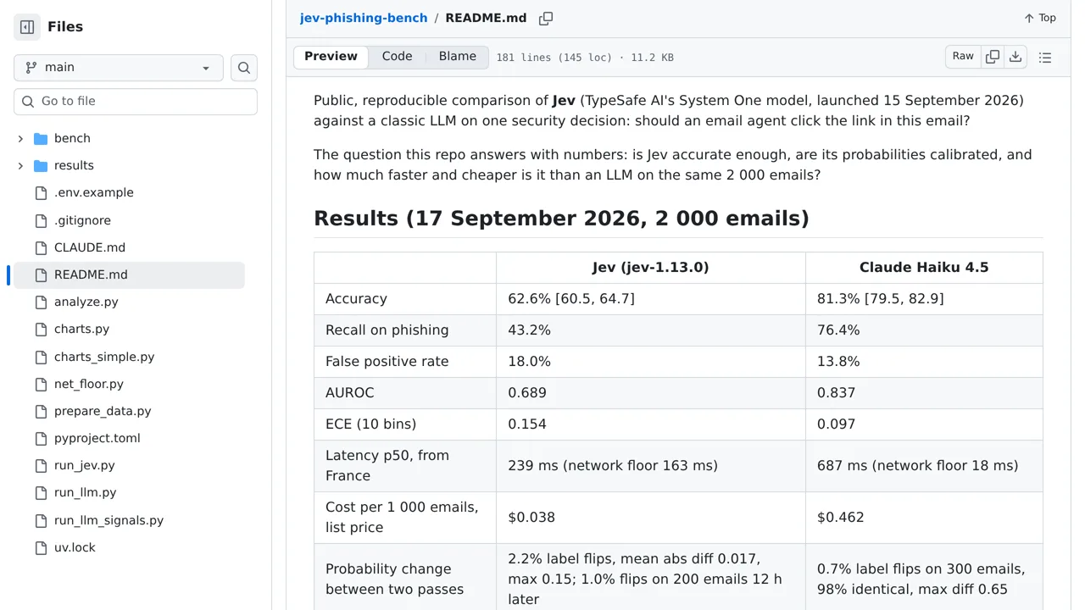Switch to Code tab

coord(397,57)
